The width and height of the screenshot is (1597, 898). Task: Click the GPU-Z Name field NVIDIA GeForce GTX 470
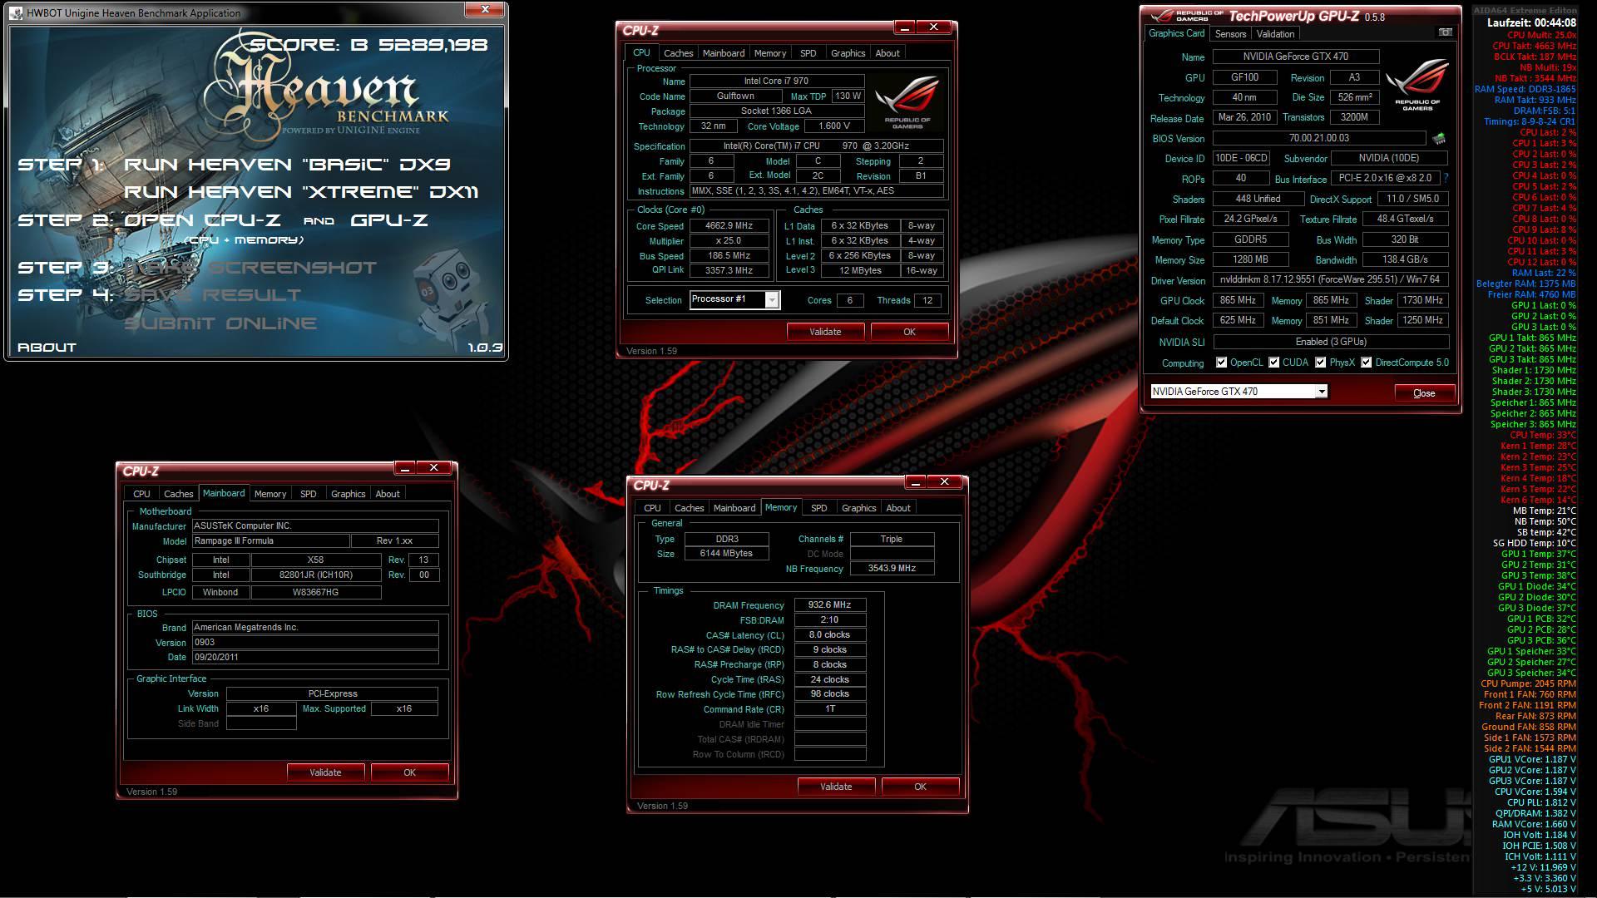(1296, 57)
